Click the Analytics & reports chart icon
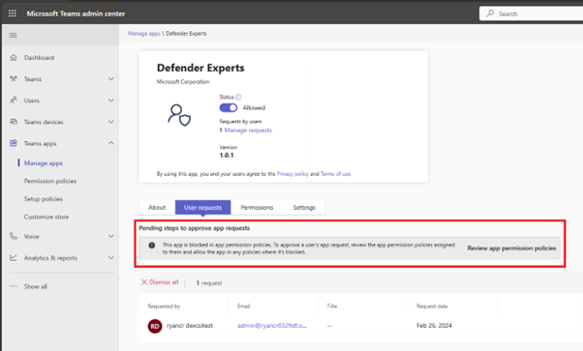Screen dimensions: 583x351 pos(14,258)
